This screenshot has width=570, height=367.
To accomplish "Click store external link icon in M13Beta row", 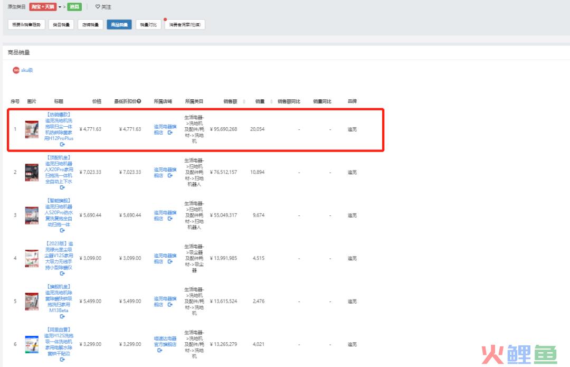I will [x=170, y=305].
